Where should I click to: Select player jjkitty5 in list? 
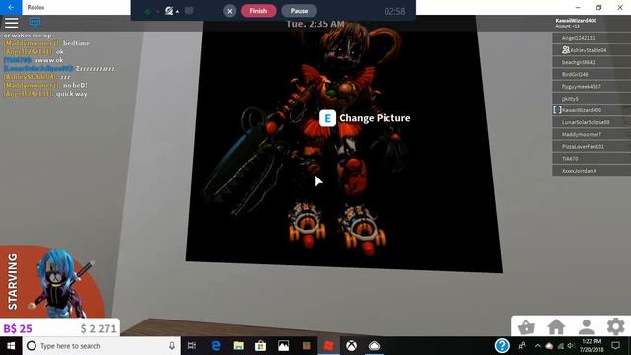(x=592, y=99)
